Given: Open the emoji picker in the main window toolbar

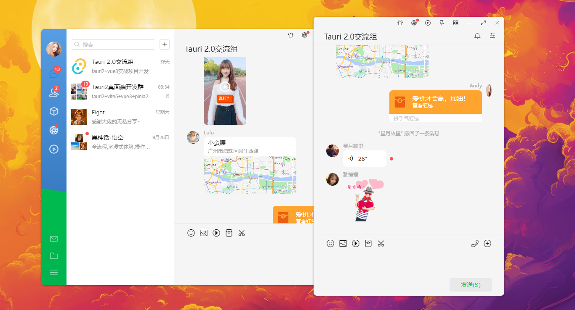Looking at the screenshot, I should (191, 233).
